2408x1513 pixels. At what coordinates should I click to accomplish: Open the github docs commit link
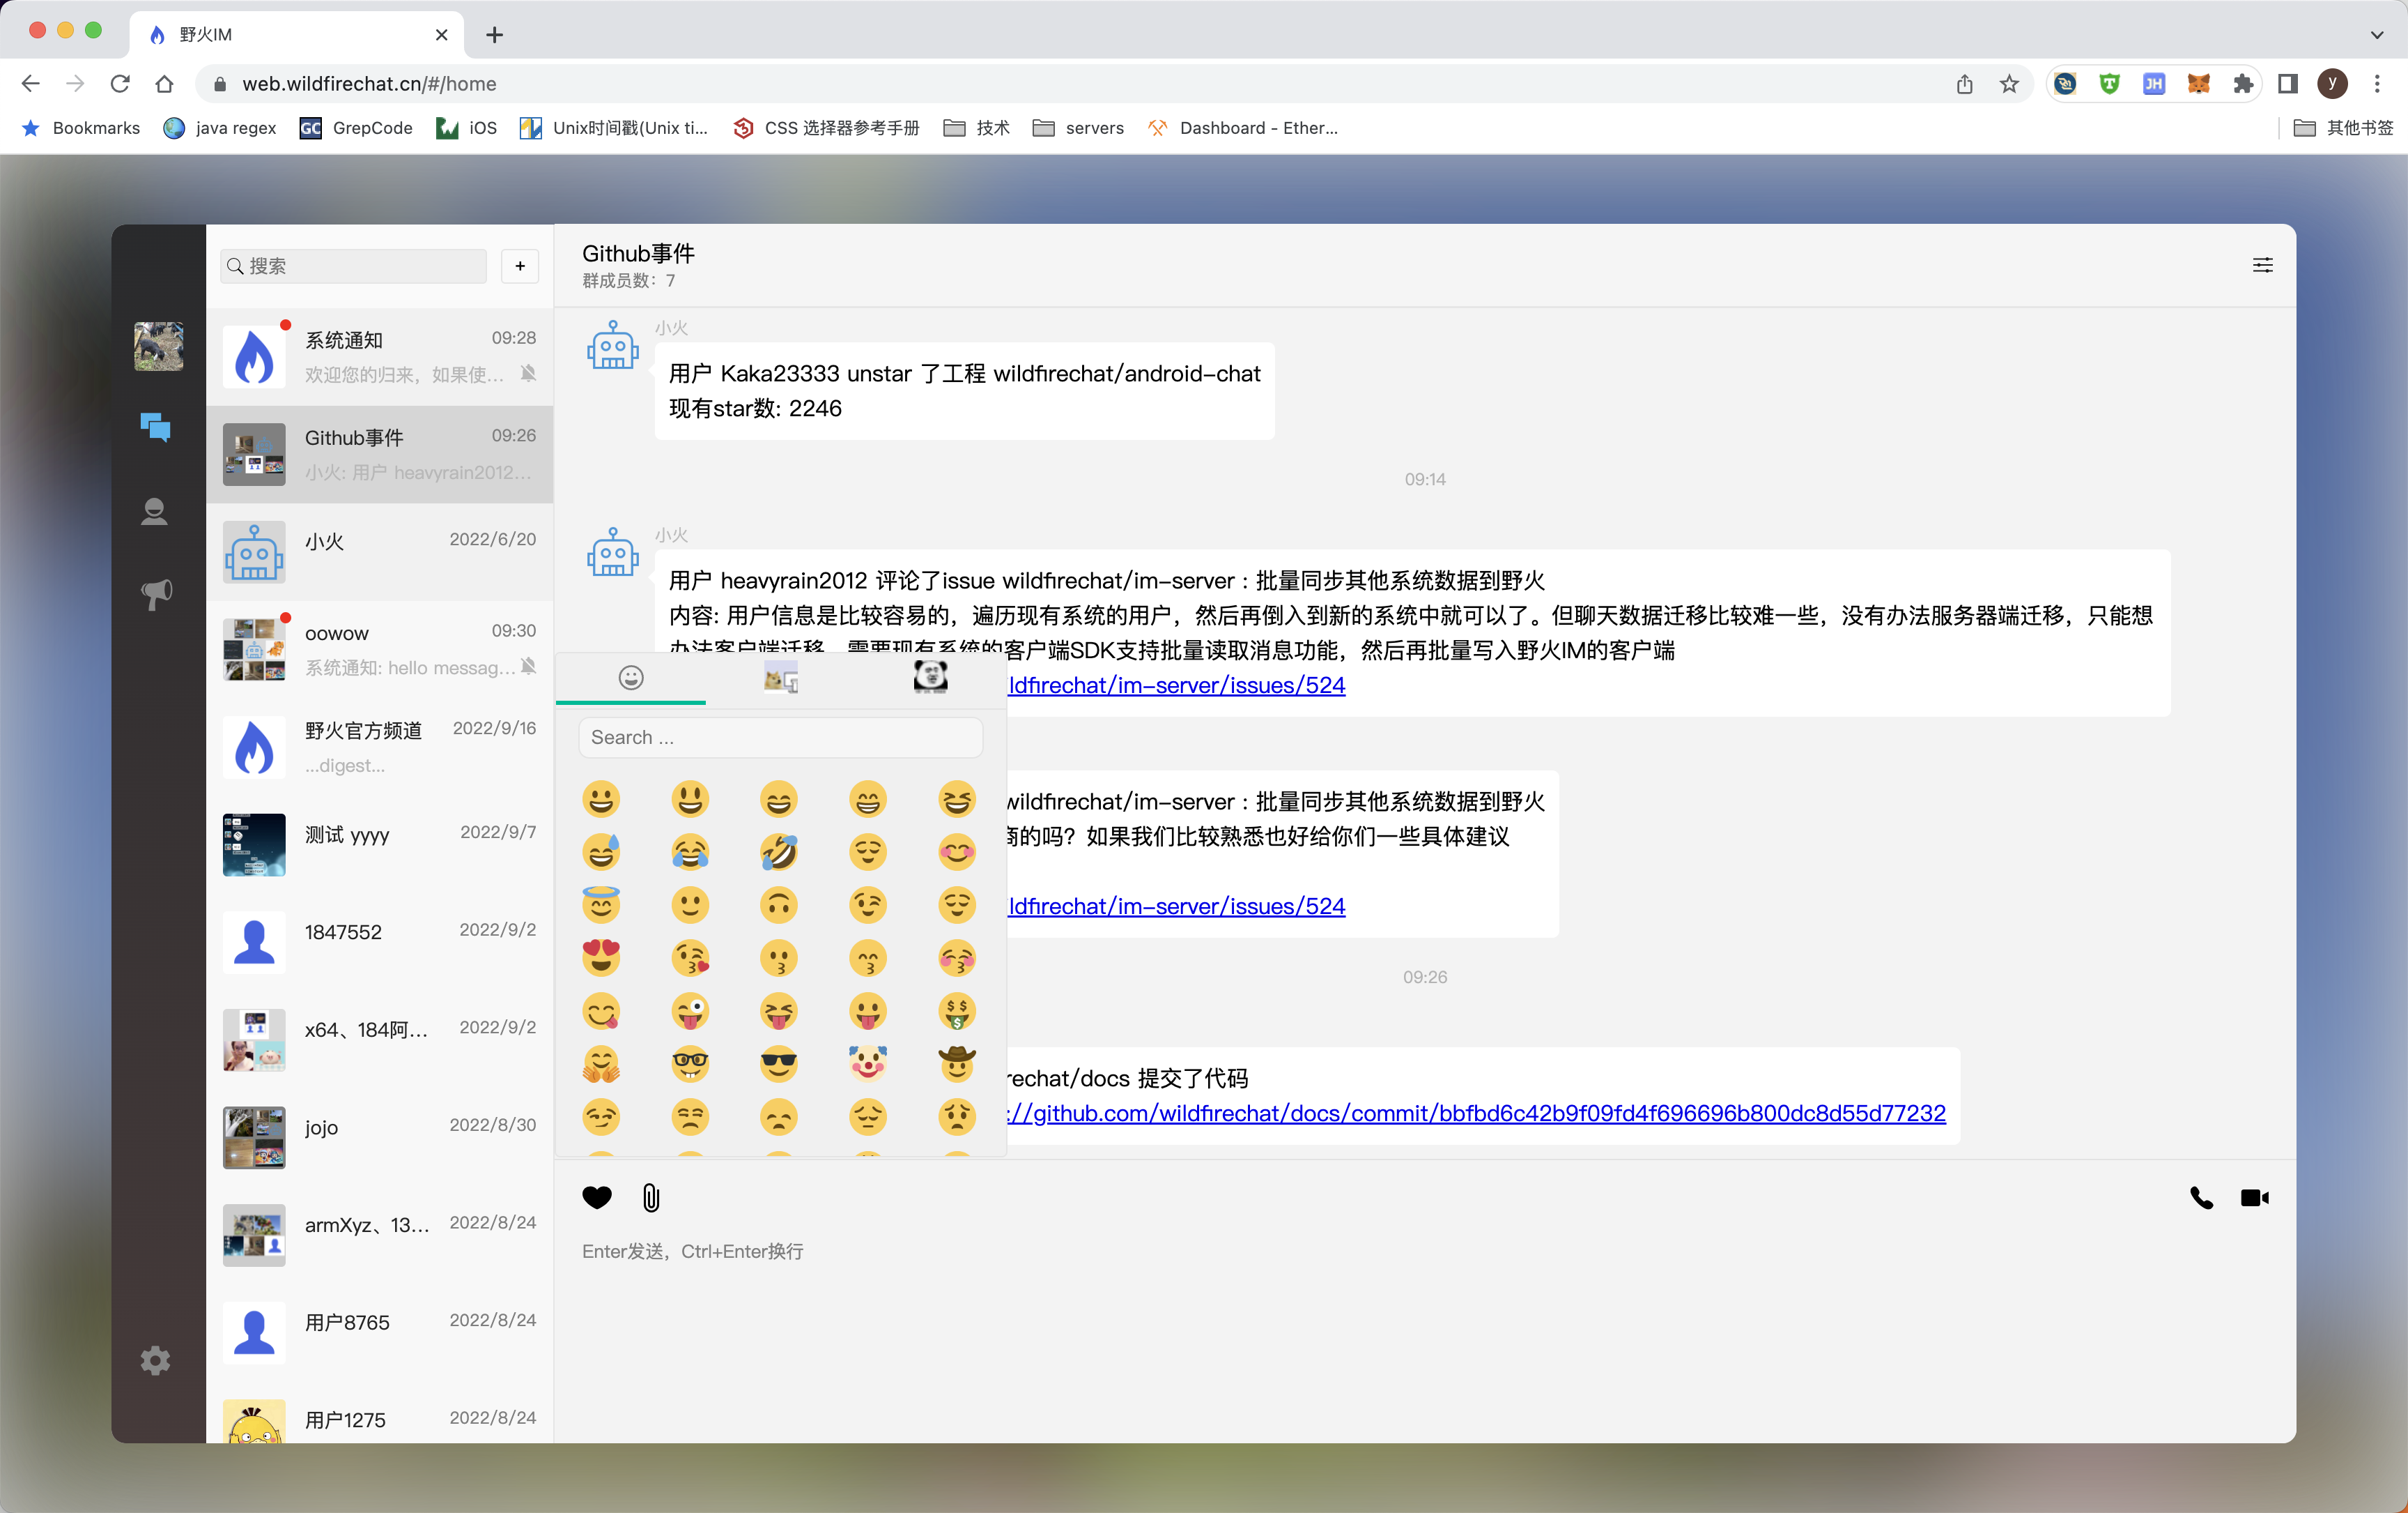(x=1476, y=1113)
